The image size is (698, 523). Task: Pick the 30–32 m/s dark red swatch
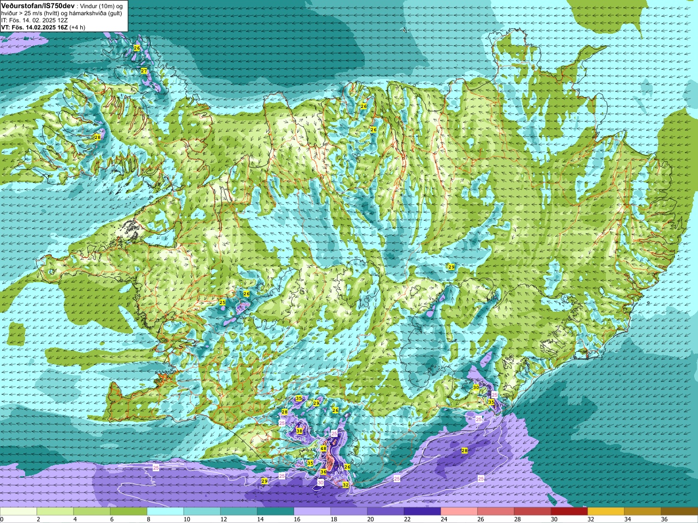click(x=569, y=512)
